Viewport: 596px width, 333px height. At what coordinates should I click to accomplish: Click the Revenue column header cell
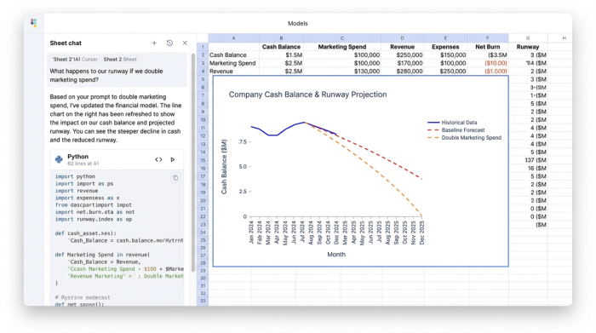click(x=402, y=47)
